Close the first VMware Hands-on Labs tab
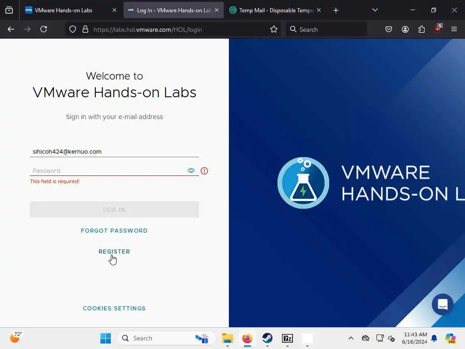This screenshot has width=465, height=349. click(114, 10)
